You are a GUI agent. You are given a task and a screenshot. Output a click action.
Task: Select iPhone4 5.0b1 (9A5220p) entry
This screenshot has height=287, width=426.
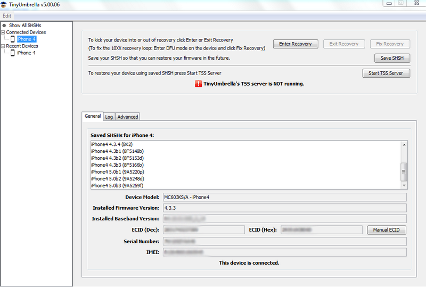coord(245,172)
